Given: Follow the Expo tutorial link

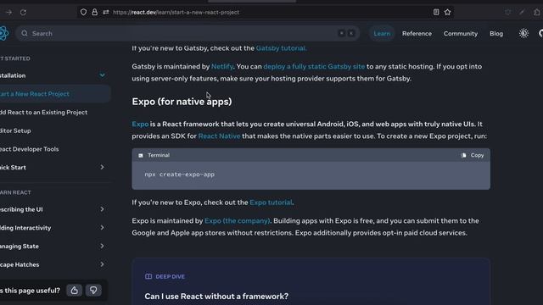Looking at the screenshot, I should [x=271, y=202].
